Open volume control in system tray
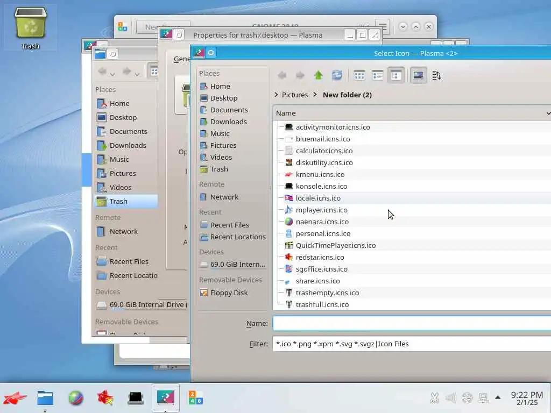The height and width of the screenshot is (413, 551). click(450, 398)
